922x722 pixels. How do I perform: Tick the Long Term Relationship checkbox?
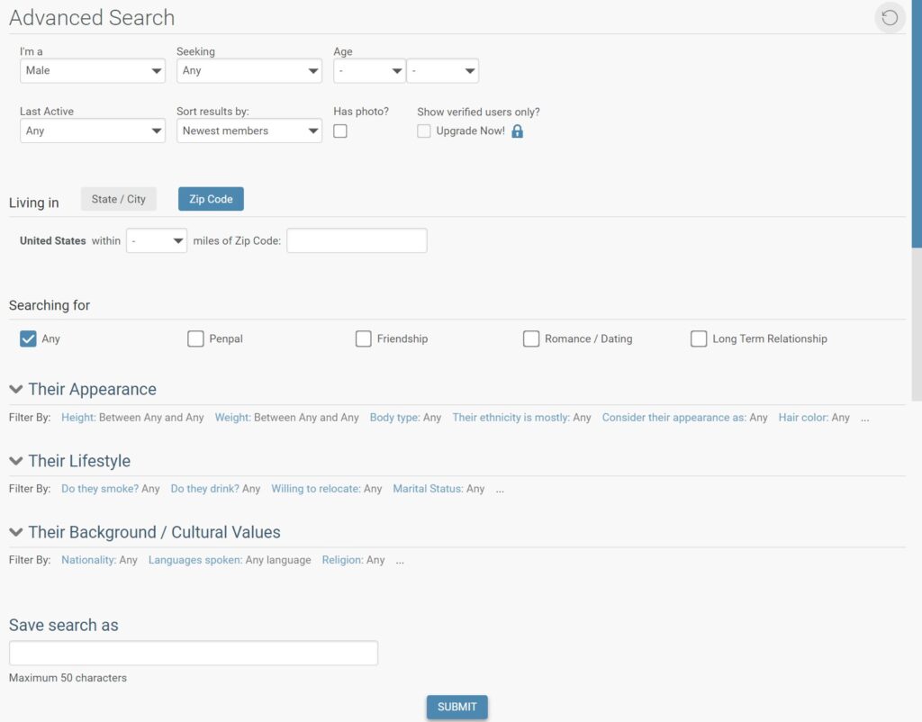(699, 338)
